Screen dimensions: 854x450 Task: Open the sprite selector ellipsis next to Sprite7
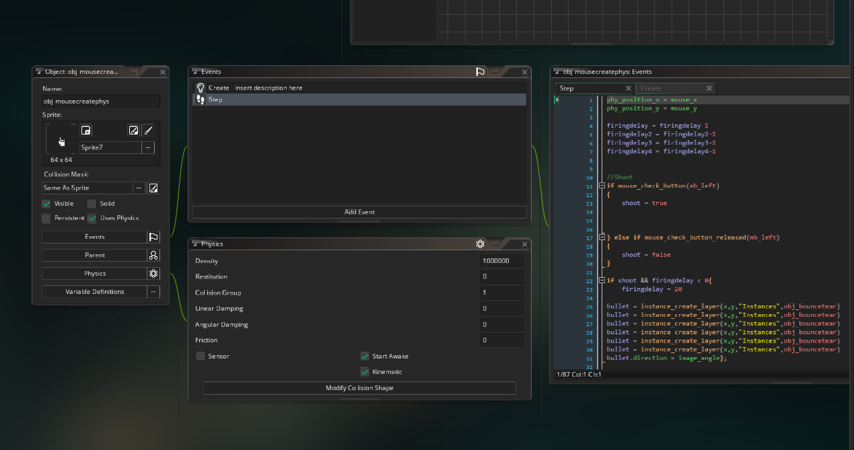click(148, 147)
